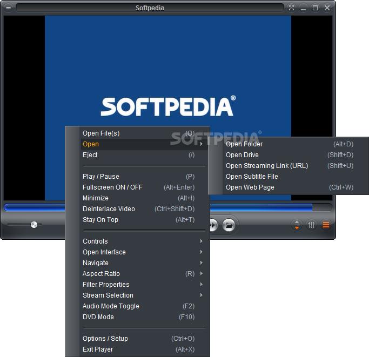Choose Play / Pause menu entry

pyautogui.click(x=144, y=177)
